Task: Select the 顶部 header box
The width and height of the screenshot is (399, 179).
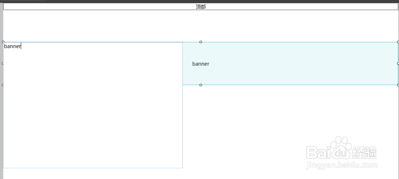Action: 201,7
